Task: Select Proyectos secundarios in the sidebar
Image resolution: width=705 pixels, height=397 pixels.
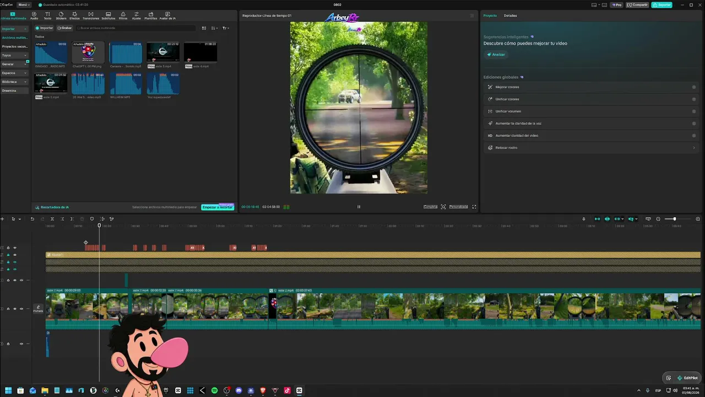Action: (15, 46)
